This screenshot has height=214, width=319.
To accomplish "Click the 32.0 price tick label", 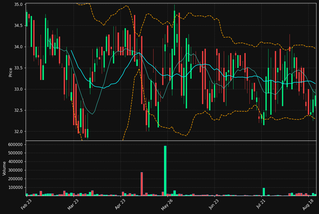I will (x=19, y=131).
